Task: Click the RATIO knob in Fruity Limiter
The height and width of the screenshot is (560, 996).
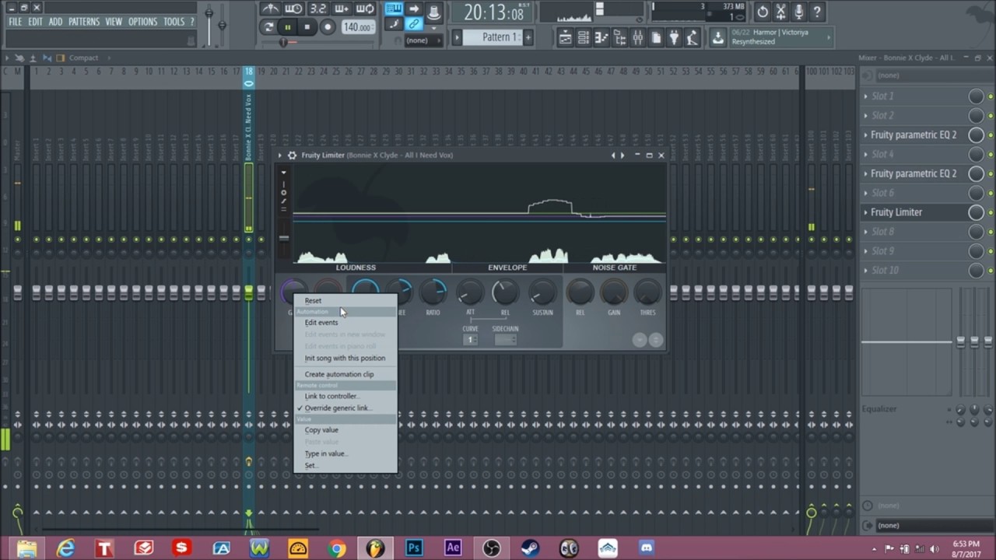Action: pyautogui.click(x=433, y=292)
